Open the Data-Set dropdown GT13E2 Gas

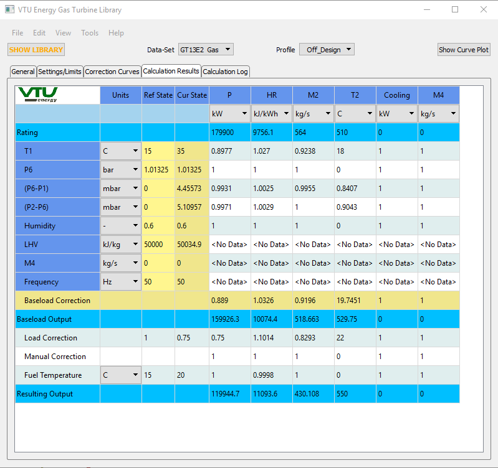pyautogui.click(x=206, y=50)
